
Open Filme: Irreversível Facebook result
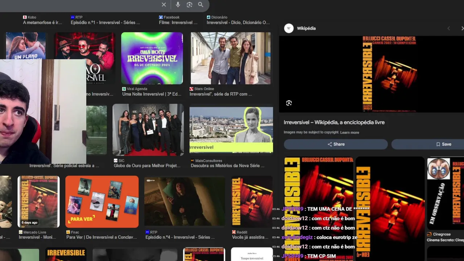(178, 22)
